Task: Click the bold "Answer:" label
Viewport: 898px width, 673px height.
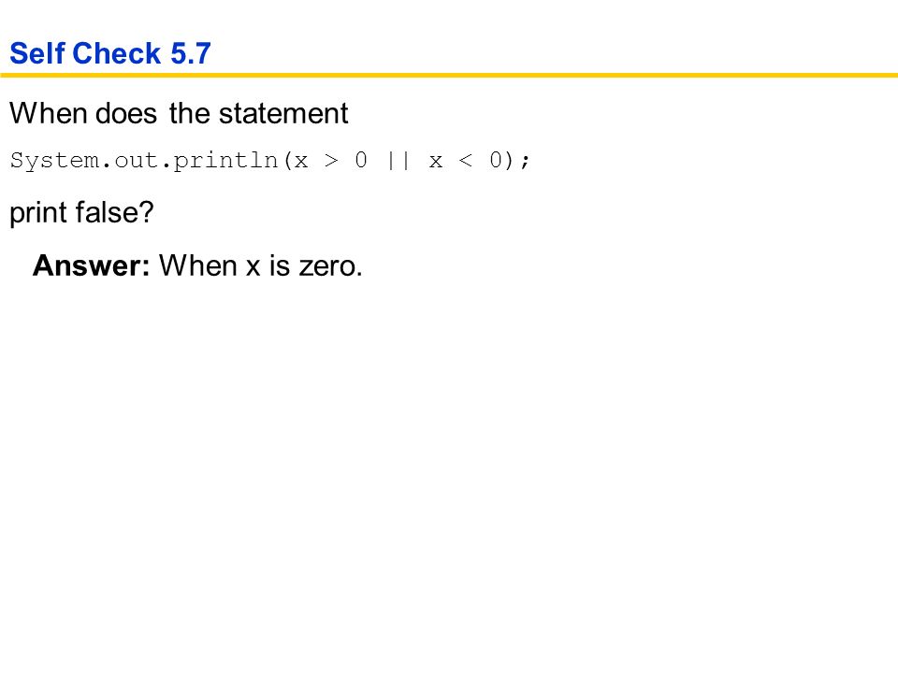Action: [91, 266]
